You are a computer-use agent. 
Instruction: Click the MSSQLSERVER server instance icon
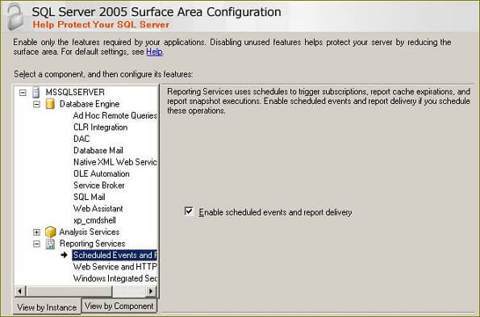pos(36,92)
